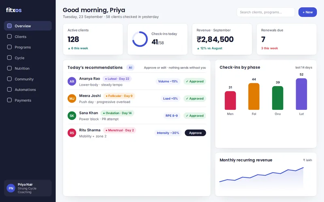
Task: Click the Luteal · Day 22 tag
Action: 117,79
